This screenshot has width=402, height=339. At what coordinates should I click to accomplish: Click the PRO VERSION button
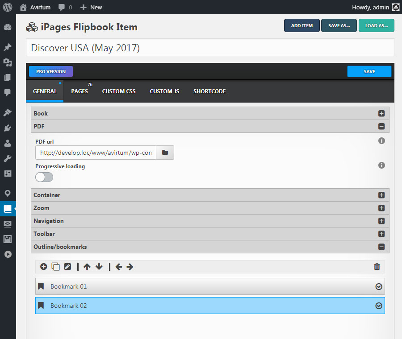51,71
